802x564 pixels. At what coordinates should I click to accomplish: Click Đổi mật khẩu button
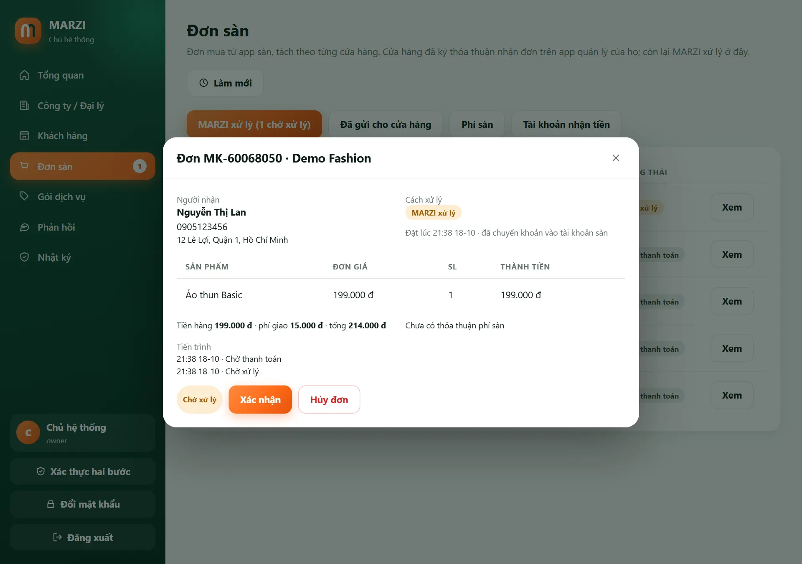[x=83, y=504]
